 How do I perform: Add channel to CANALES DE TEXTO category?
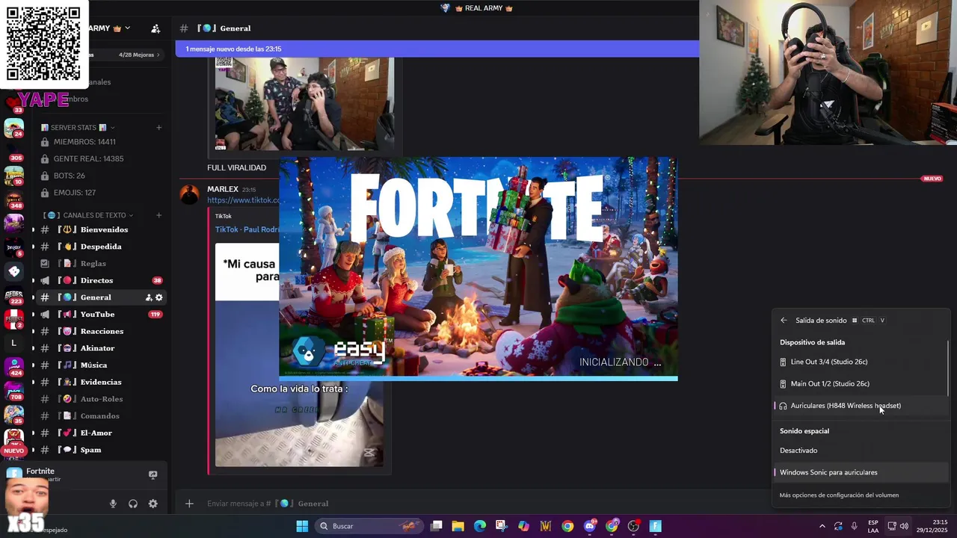pos(159,215)
